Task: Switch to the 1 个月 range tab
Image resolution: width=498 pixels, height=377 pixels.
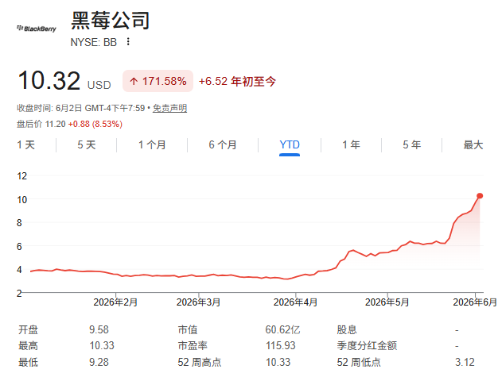Action: [152, 144]
